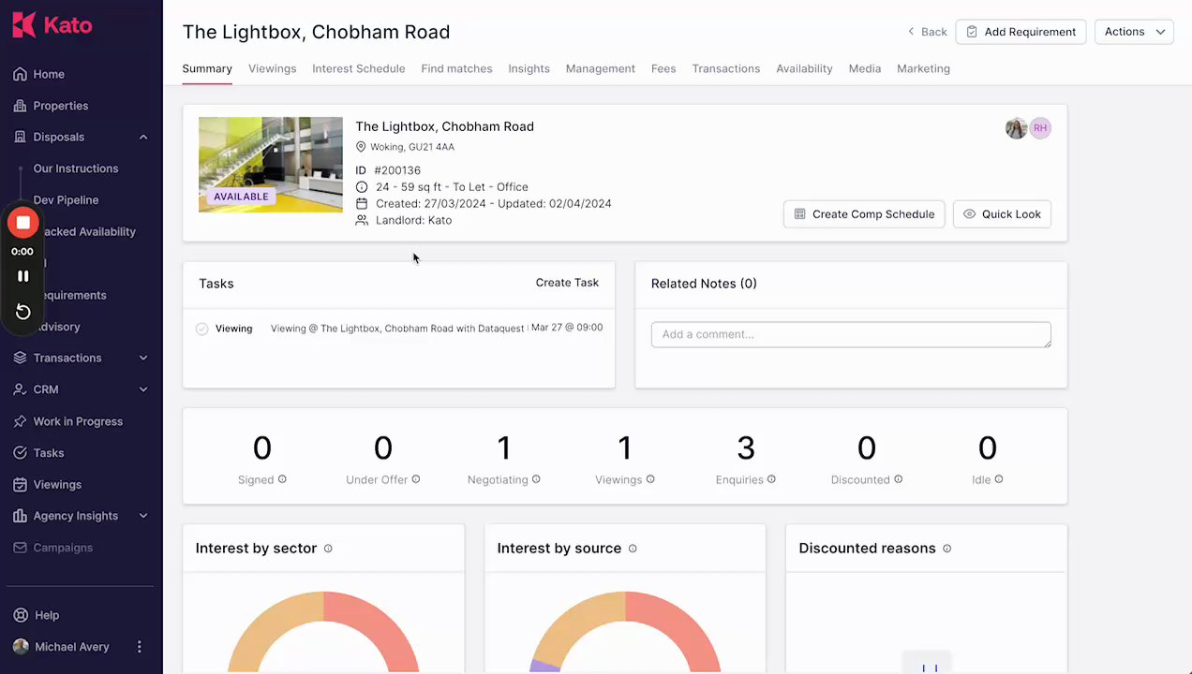
Task: Click the Landlord: Kato text
Action: [413, 221]
